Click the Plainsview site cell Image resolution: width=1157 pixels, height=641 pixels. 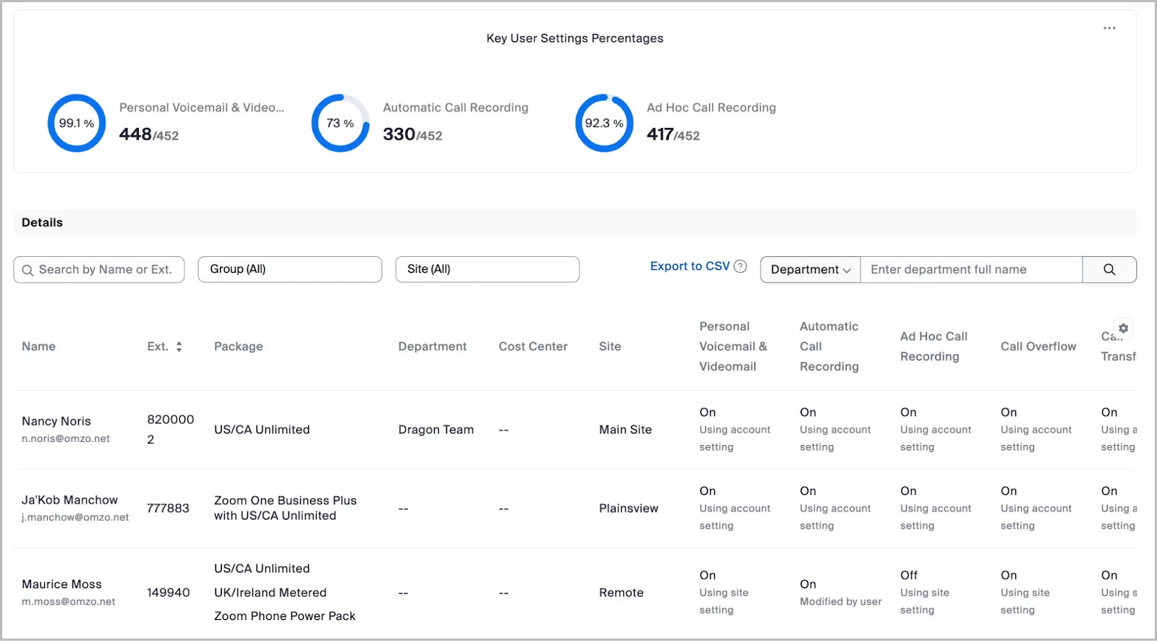point(628,509)
